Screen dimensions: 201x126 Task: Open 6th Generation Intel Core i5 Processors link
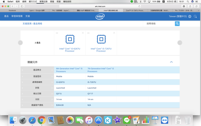pyautogui.click(x=69, y=70)
